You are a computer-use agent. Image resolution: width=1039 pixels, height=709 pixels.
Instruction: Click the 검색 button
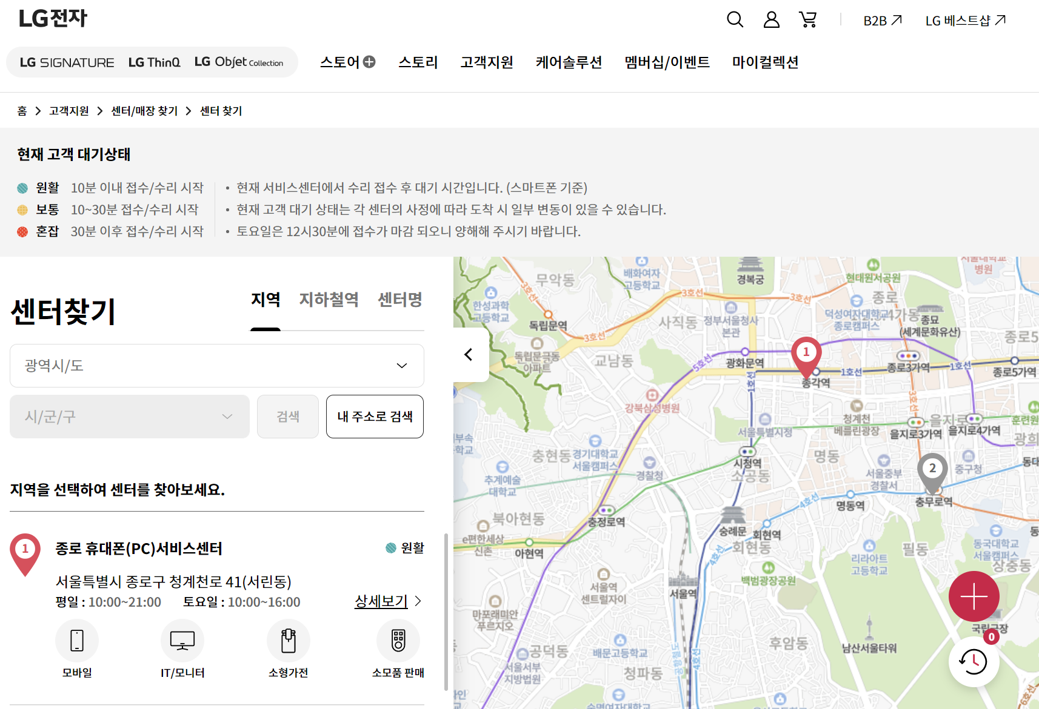[x=288, y=417]
